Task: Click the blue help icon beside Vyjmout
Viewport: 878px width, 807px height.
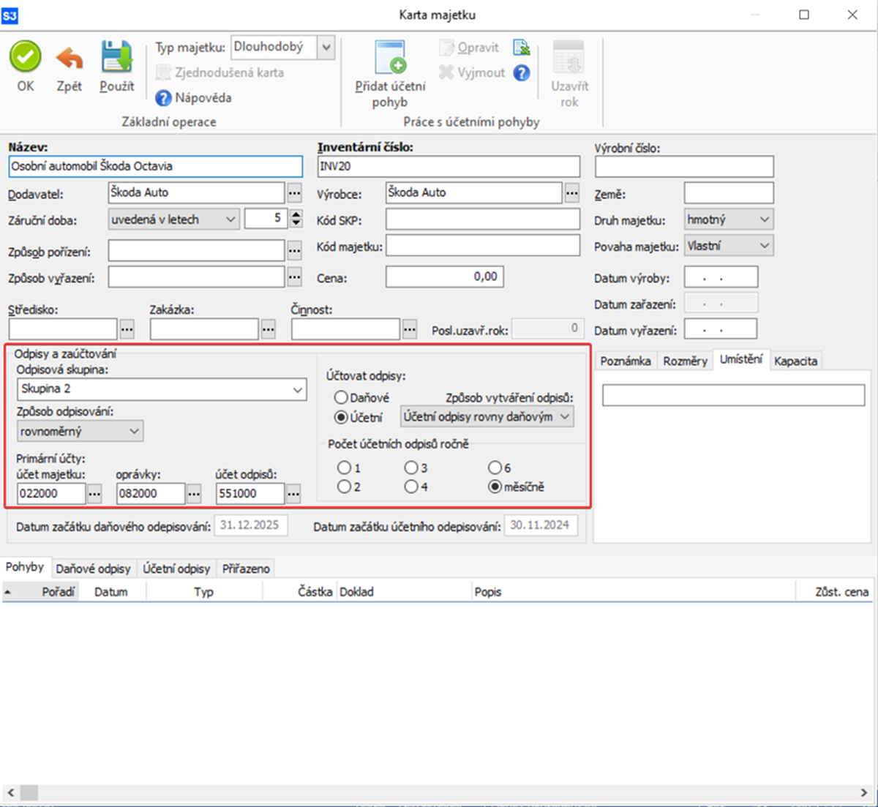Action: 522,72
